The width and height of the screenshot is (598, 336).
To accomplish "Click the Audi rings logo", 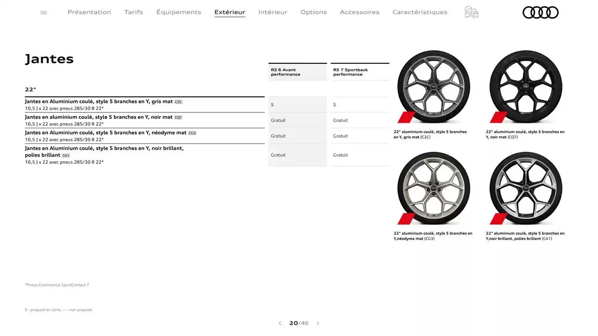I will click(540, 12).
